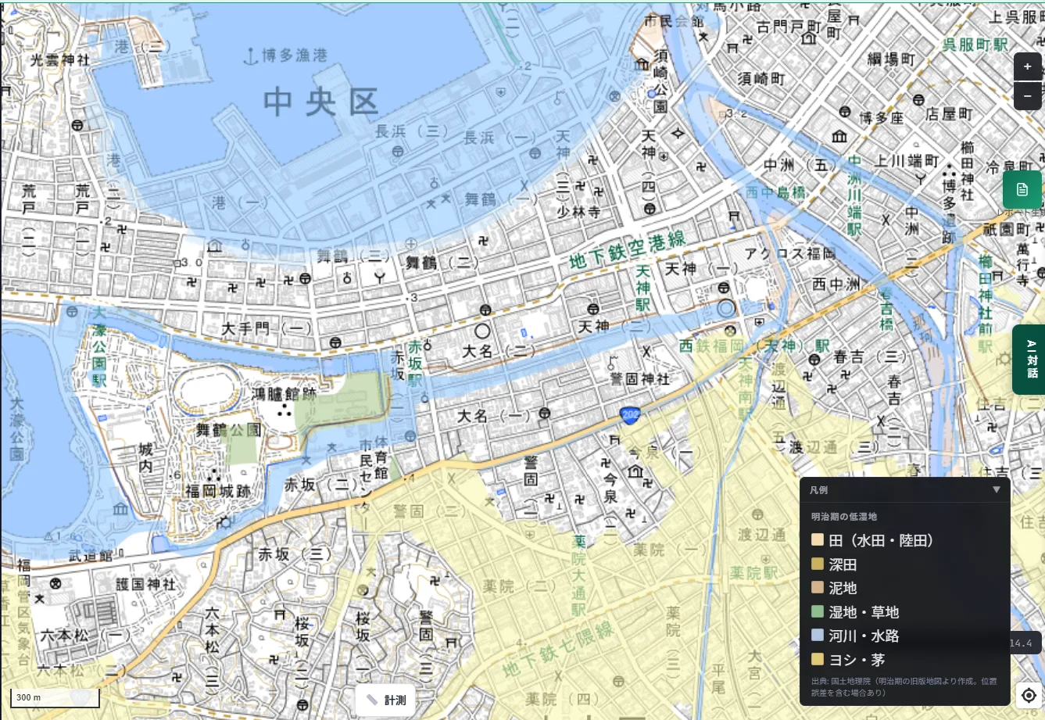The width and height of the screenshot is (1045, 720).
Task: Click the 薬院駅 station label
Action: pyautogui.click(x=753, y=573)
